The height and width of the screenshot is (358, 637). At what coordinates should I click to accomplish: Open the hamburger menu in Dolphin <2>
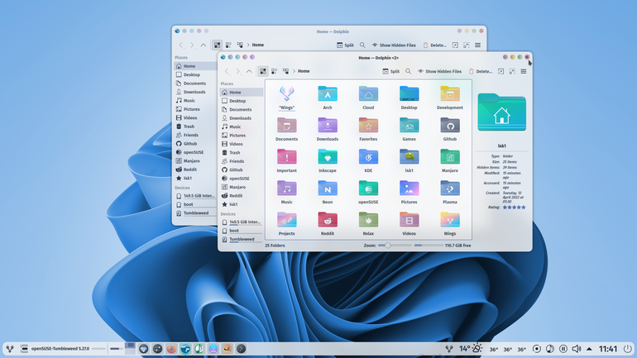click(x=523, y=71)
